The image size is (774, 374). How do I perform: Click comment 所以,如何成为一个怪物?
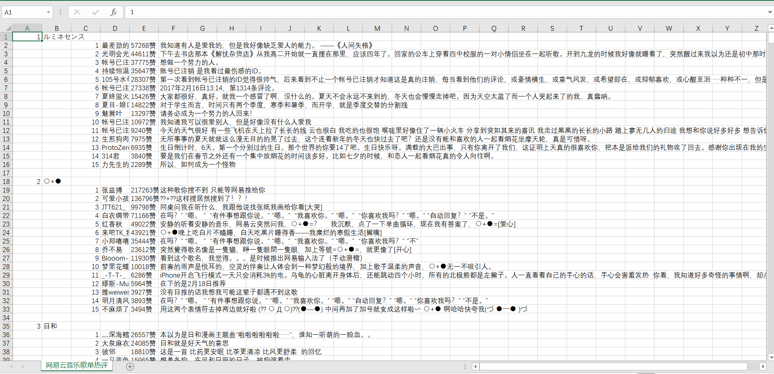[198, 165]
